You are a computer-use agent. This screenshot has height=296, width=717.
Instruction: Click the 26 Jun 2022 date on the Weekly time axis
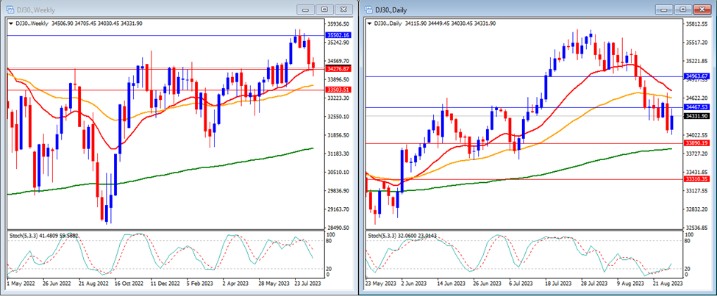tap(57, 284)
